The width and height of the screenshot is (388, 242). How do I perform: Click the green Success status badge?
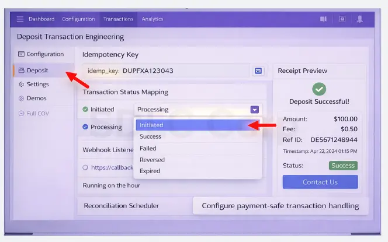click(x=343, y=166)
